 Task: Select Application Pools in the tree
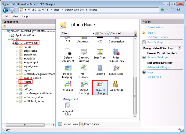click(25, 35)
